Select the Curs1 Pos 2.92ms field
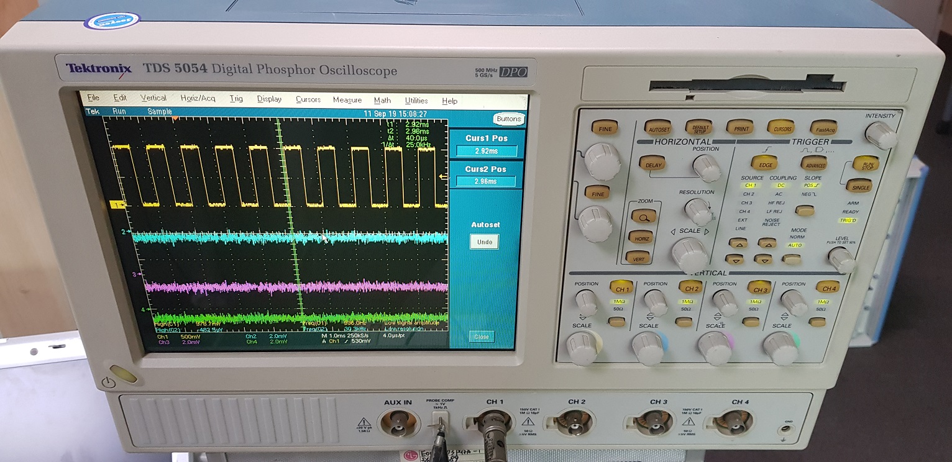 pos(486,151)
